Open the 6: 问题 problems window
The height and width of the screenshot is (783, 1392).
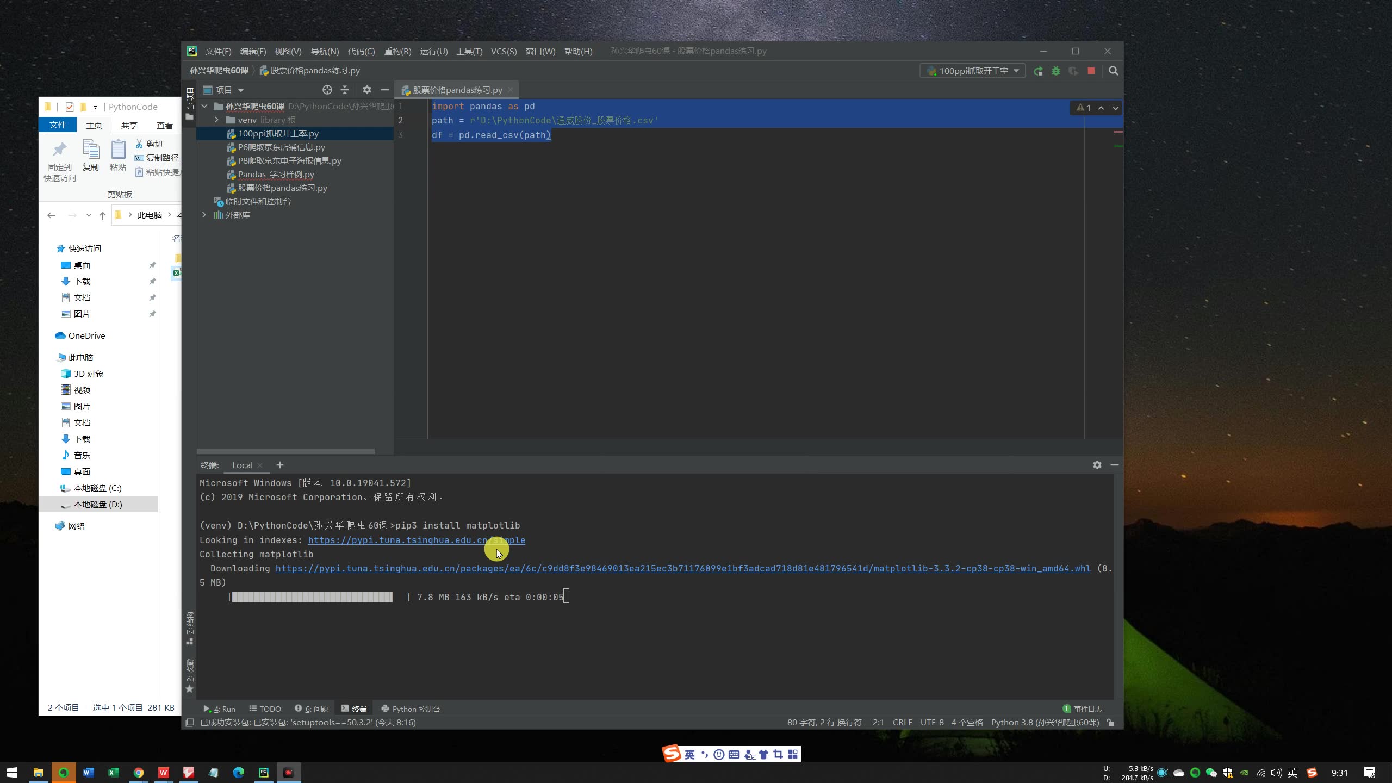[x=311, y=709]
